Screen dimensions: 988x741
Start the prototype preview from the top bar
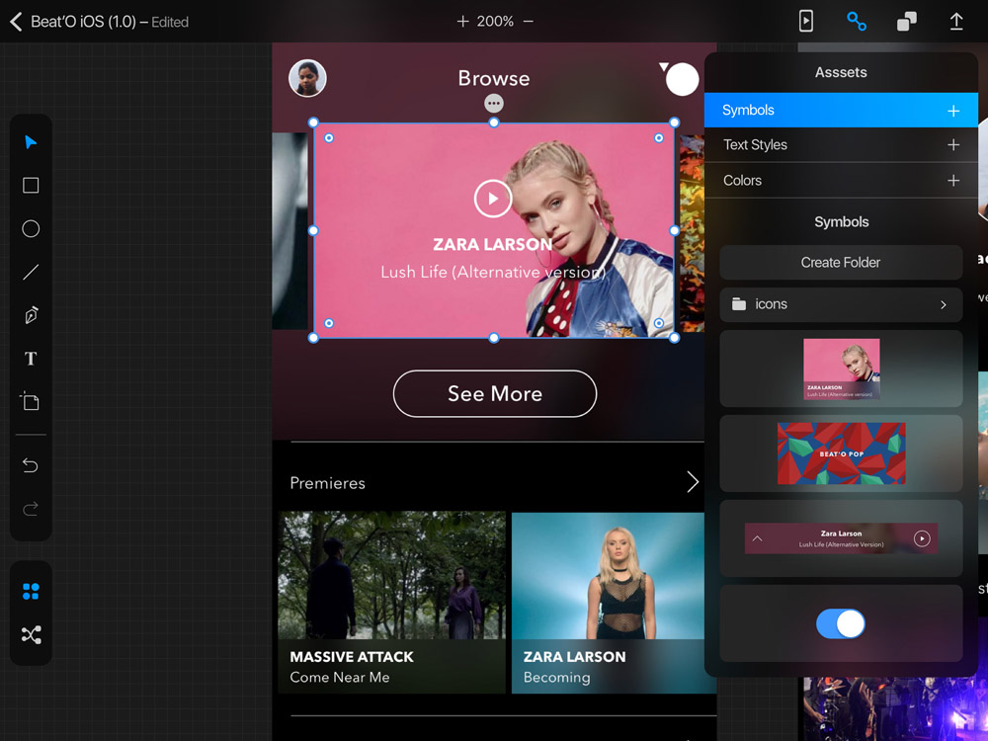pyautogui.click(x=806, y=21)
